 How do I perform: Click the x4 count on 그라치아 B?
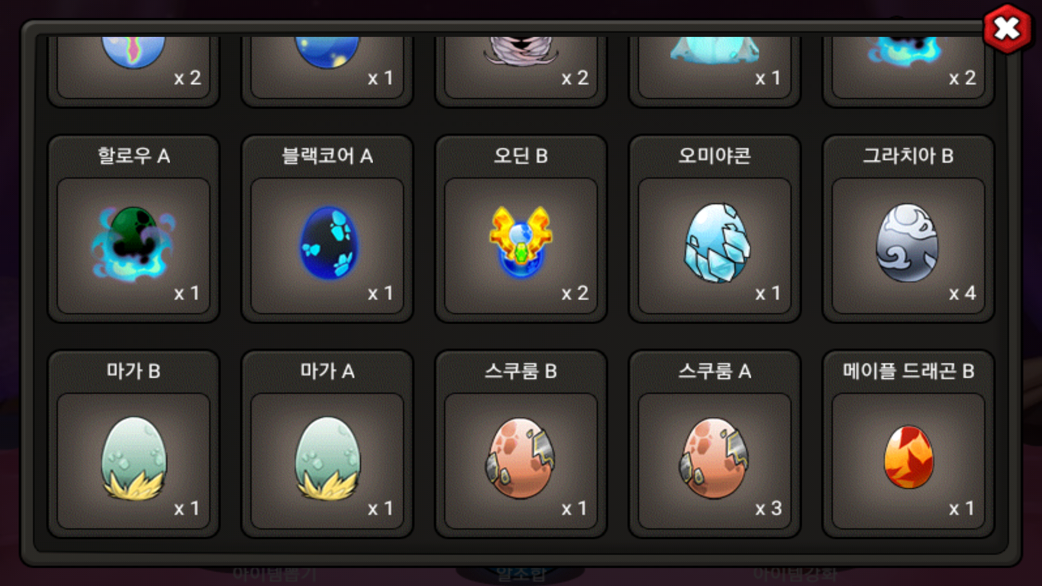click(962, 294)
